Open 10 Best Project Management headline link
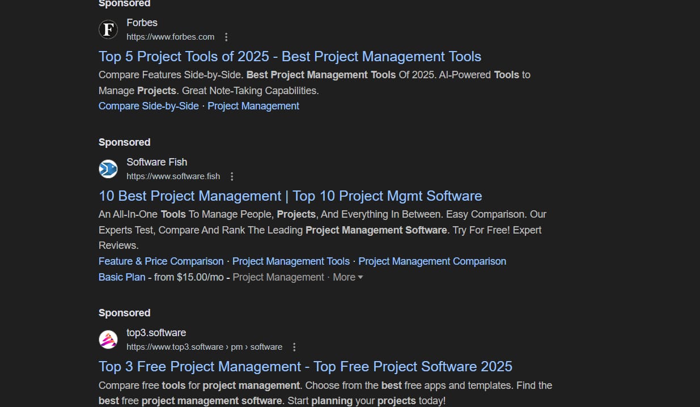Screen dimensions: 700x407 click(x=290, y=196)
